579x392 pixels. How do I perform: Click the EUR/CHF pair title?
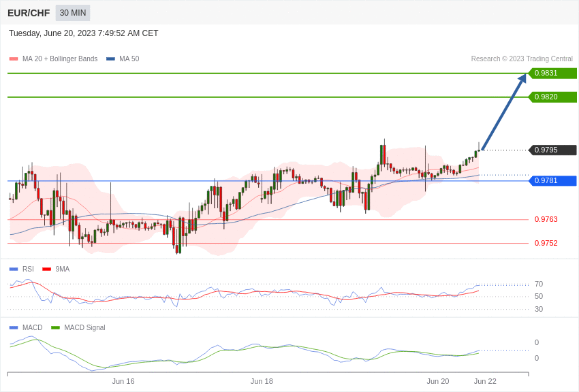tap(29, 14)
